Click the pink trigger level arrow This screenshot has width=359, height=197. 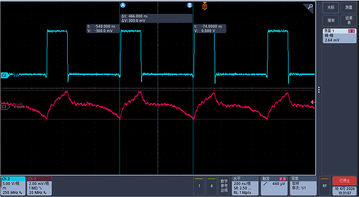pos(313,102)
